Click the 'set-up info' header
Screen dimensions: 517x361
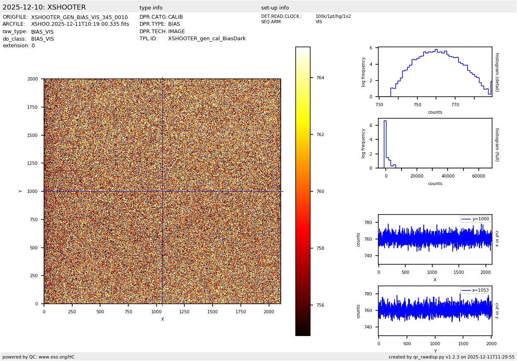(x=275, y=8)
